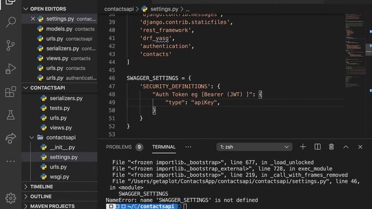The width and height of the screenshot is (372, 209).
Task: Open the Live Share arrow view
Action: click(10, 138)
